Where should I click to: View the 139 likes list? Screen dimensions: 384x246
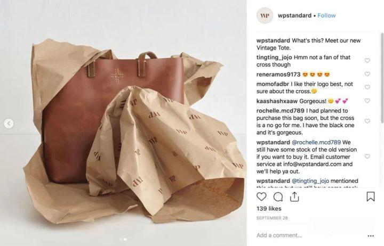click(x=269, y=208)
